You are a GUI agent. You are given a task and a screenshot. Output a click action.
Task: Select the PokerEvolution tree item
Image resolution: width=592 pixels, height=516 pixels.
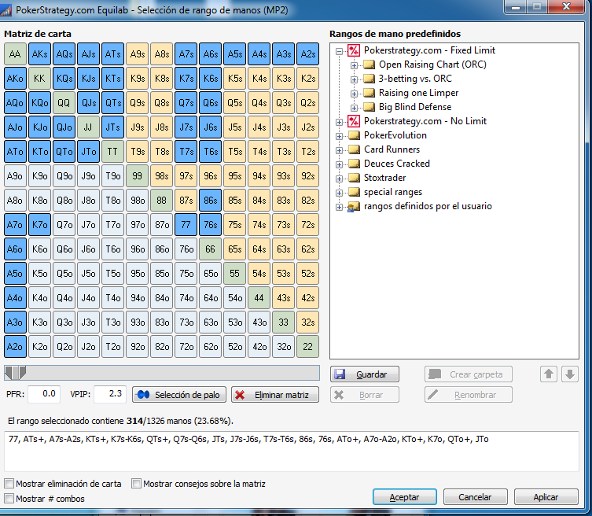(395, 135)
